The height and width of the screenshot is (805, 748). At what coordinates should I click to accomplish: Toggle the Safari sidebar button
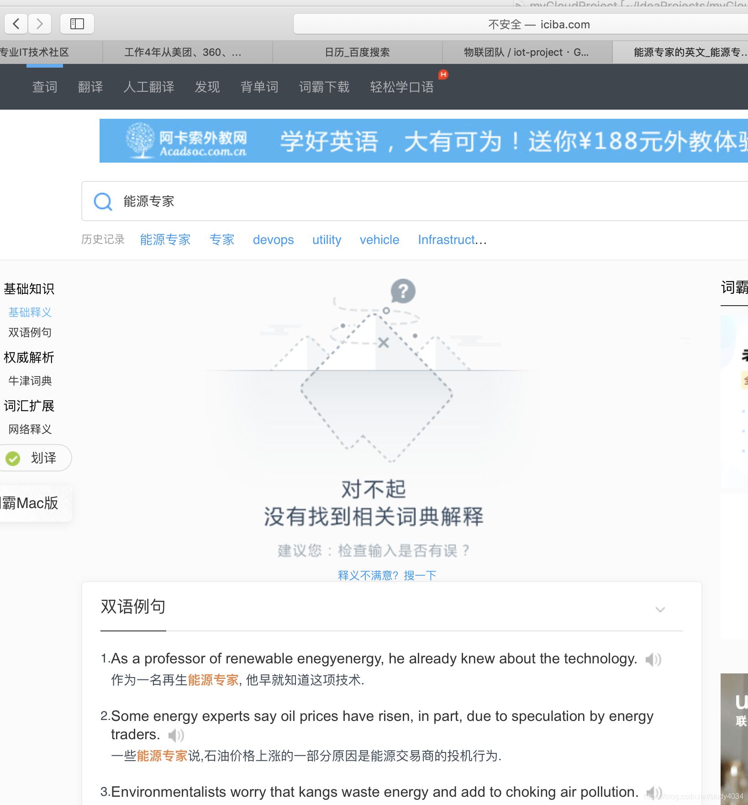point(77,24)
